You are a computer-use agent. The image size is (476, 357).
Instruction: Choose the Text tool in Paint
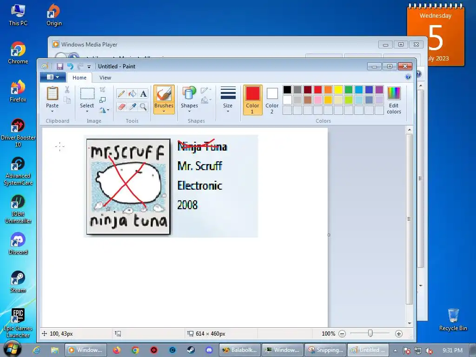pyautogui.click(x=143, y=94)
